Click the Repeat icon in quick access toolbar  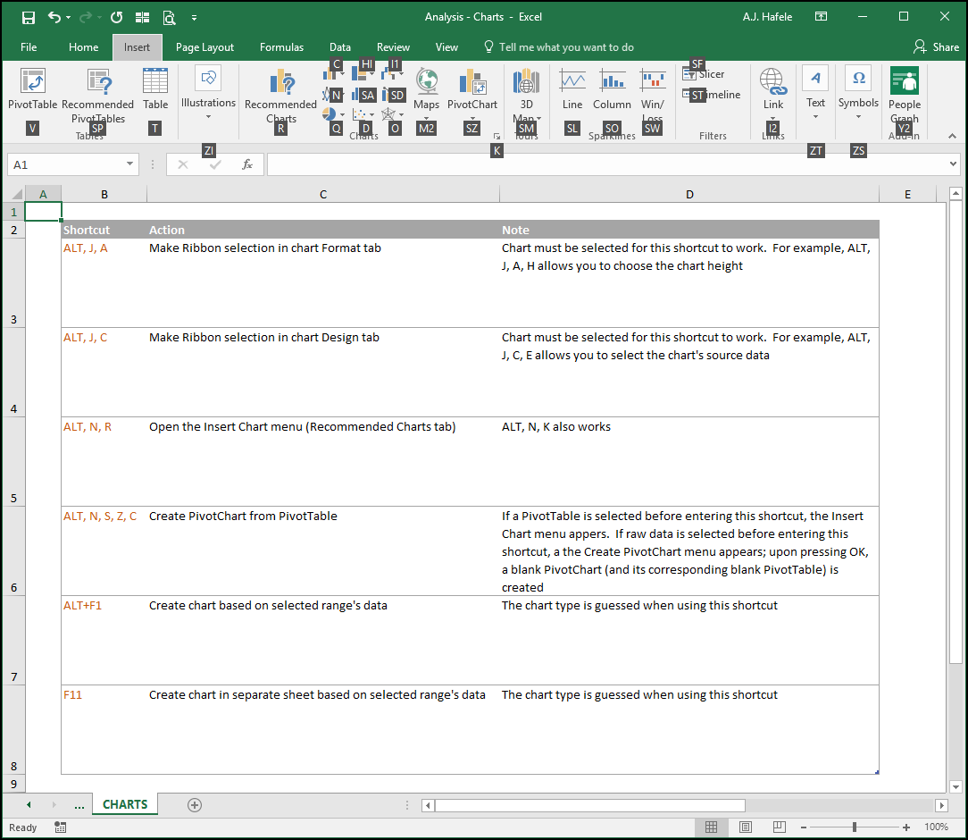117,17
